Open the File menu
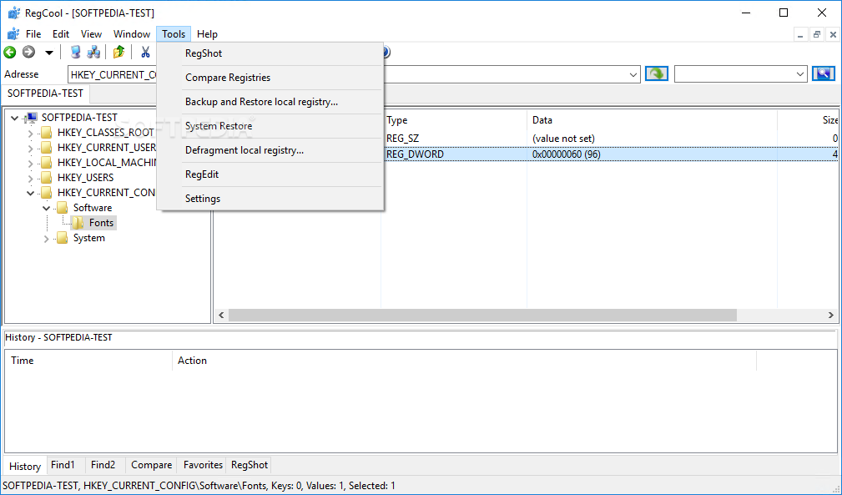 coord(33,34)
